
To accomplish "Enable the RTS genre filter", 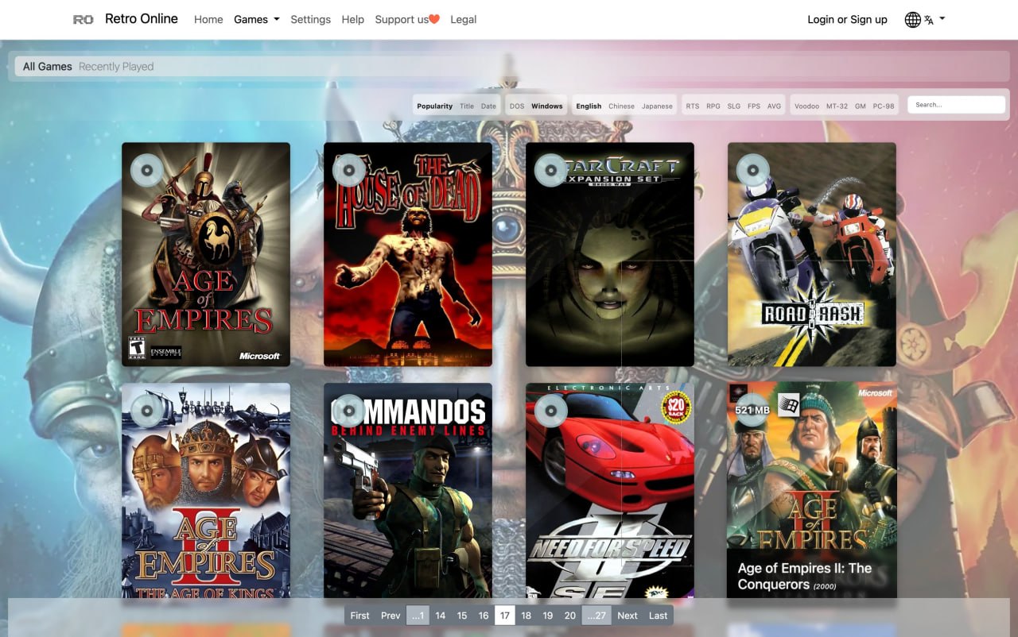I will pos(693,106).
